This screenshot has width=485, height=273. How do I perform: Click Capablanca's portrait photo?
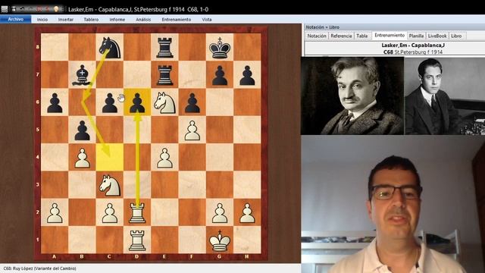click(x=445, y=96)
